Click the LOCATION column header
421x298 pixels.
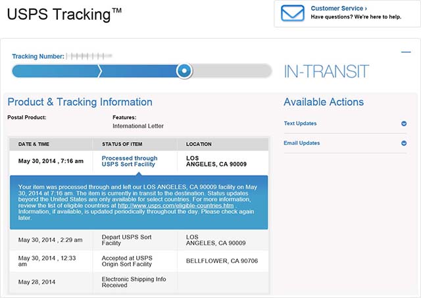199,144
